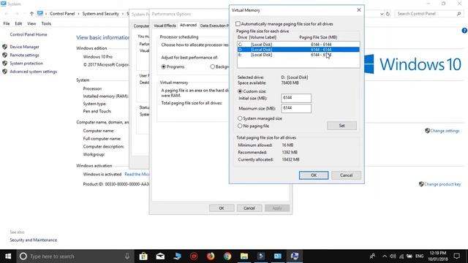Select Programs radio in Processor scheduling
The height and width of the screenshot is (263, 468).
pyautogui.click(x=164, y=66)
